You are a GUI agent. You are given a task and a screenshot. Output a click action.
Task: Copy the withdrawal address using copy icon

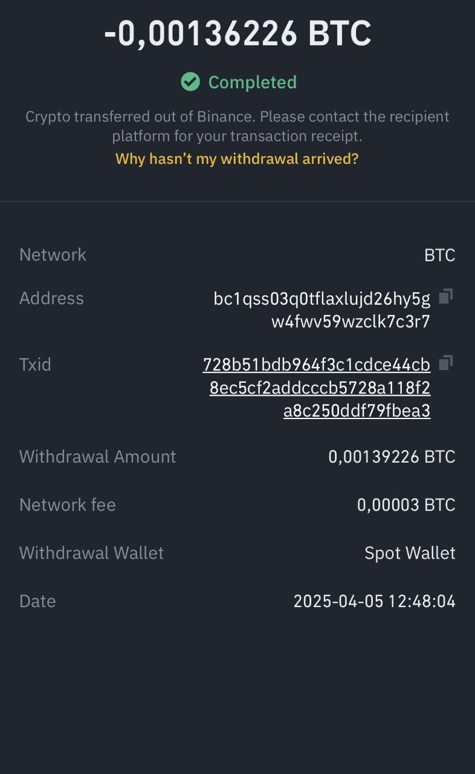pos(445,296)
